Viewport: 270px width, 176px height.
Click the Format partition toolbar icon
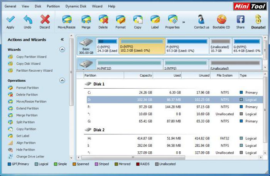click(x=120, y=20)
